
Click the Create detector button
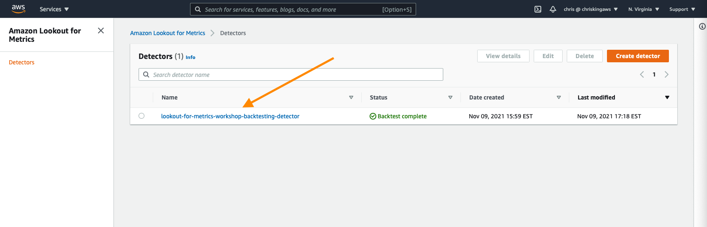pyautogui.click(x=638, y=56)
